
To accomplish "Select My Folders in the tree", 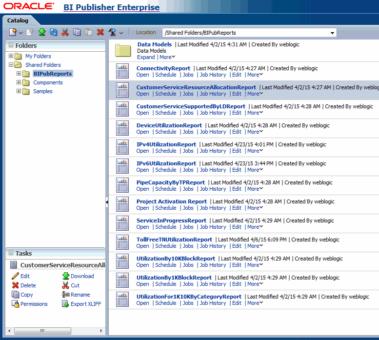I will [38, 56].
